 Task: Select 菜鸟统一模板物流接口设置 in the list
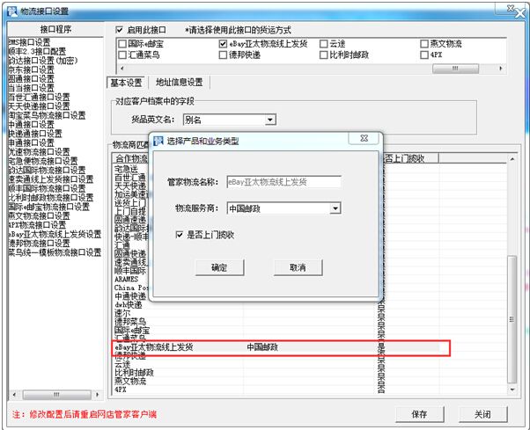55,251
